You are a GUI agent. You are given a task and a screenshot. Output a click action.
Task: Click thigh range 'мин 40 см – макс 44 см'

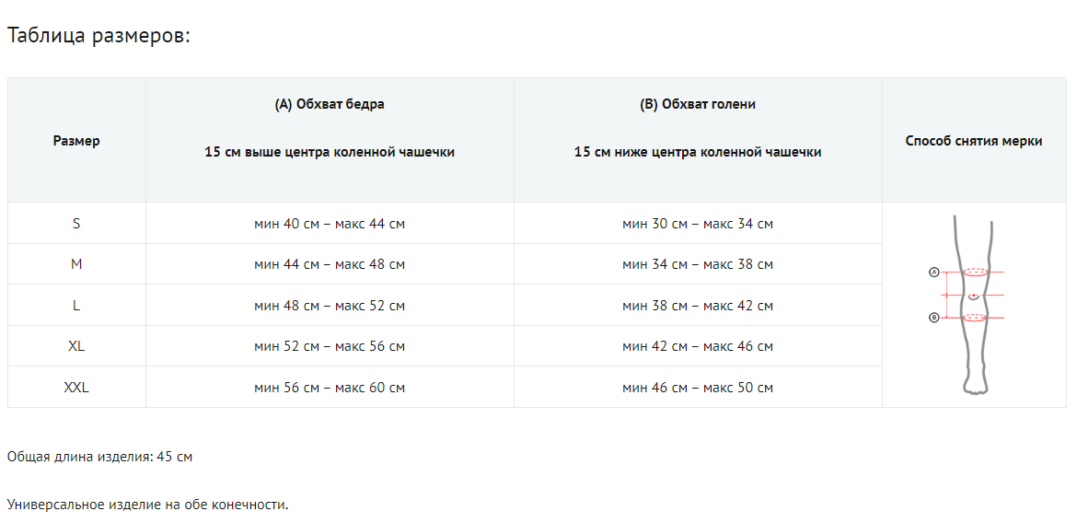point(330,224)
